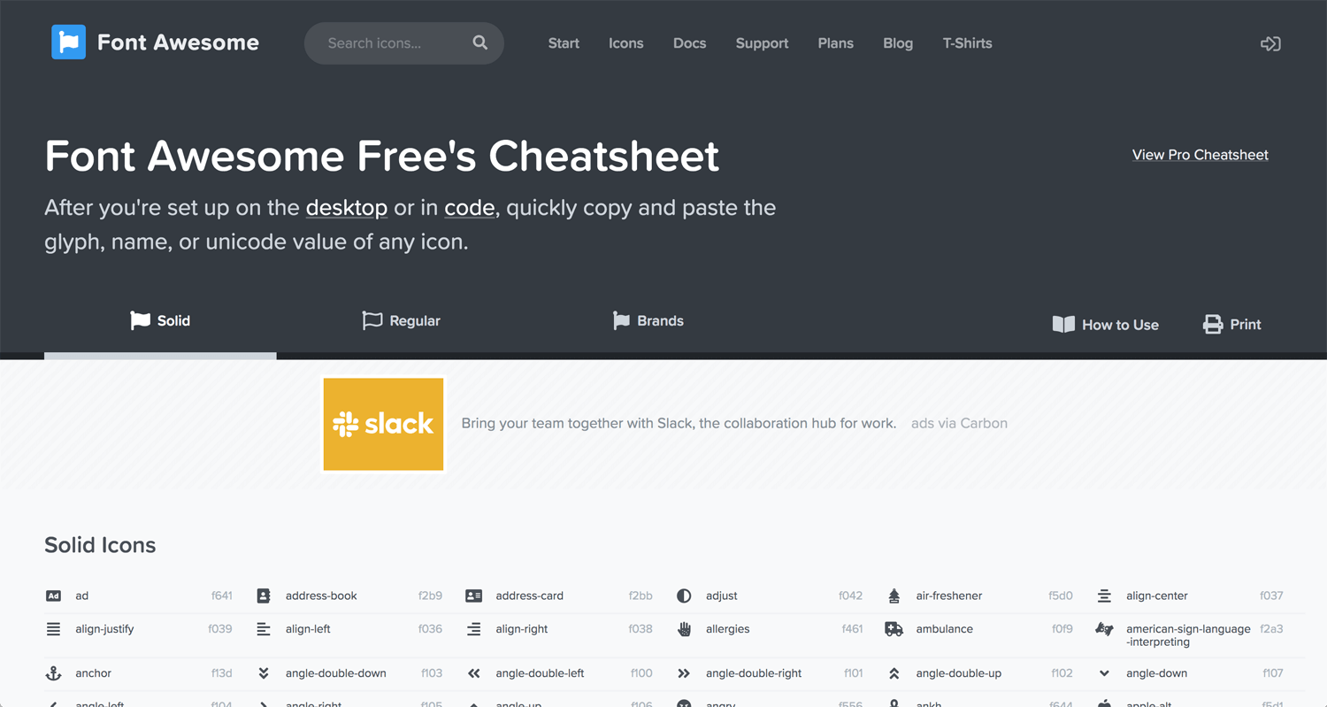The height and width of the screenshot is (707, 1327).
Task: Click the address-book icon glyph
Action: tap(264, 596)
